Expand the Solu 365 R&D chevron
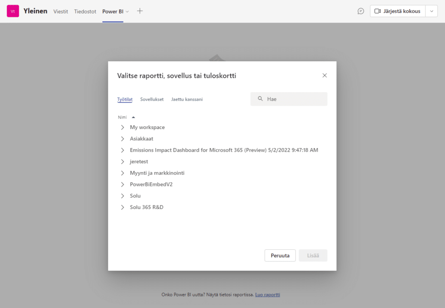 [123, 208]
